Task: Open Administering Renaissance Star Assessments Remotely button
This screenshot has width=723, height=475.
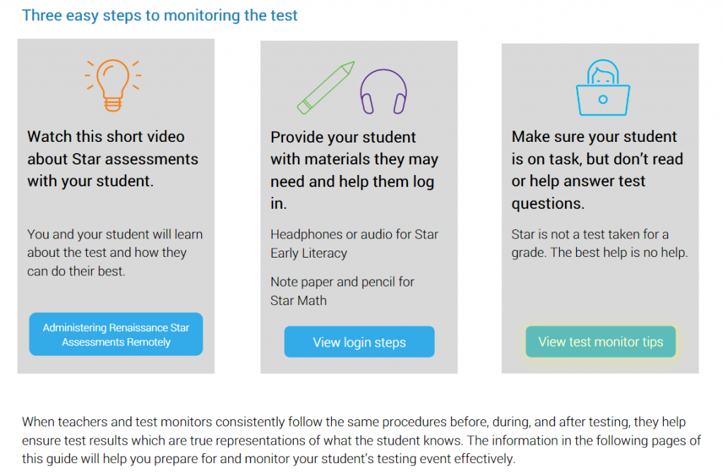Action: (116, 335)
